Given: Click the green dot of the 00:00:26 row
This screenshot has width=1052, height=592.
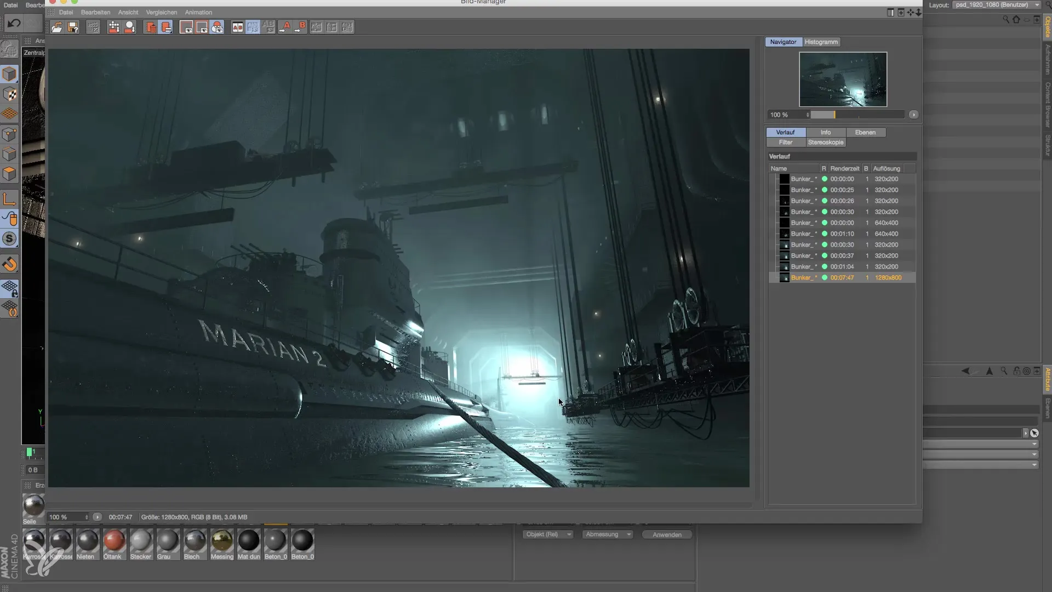Looking at the screenshot, I should click(824, 201).
